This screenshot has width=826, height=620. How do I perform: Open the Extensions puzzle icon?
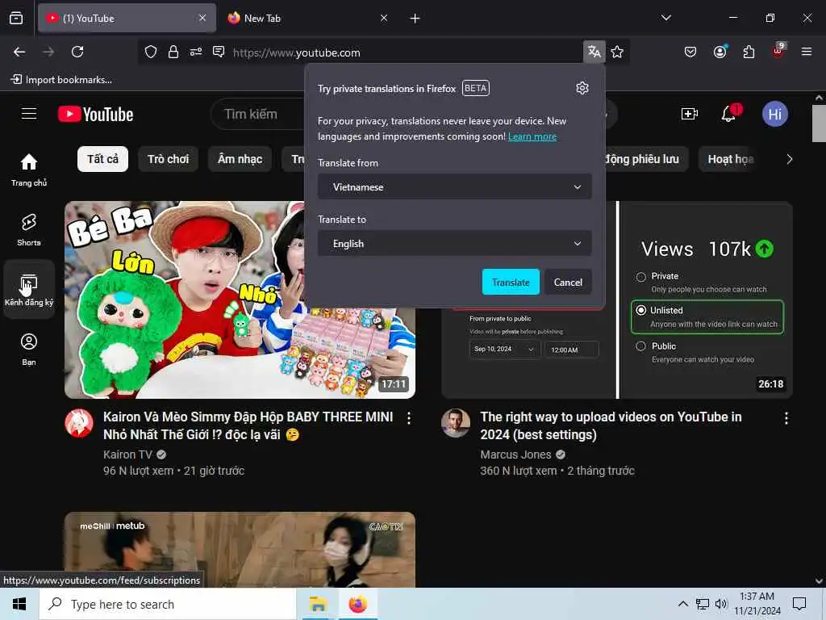click(749, 52)
